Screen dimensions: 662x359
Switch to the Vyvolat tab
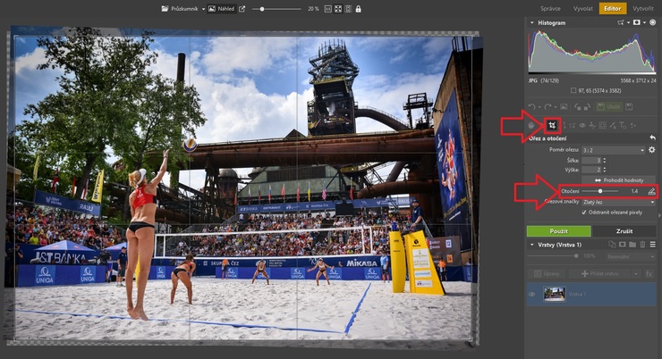pyautogui.click(x=581, y=8)
